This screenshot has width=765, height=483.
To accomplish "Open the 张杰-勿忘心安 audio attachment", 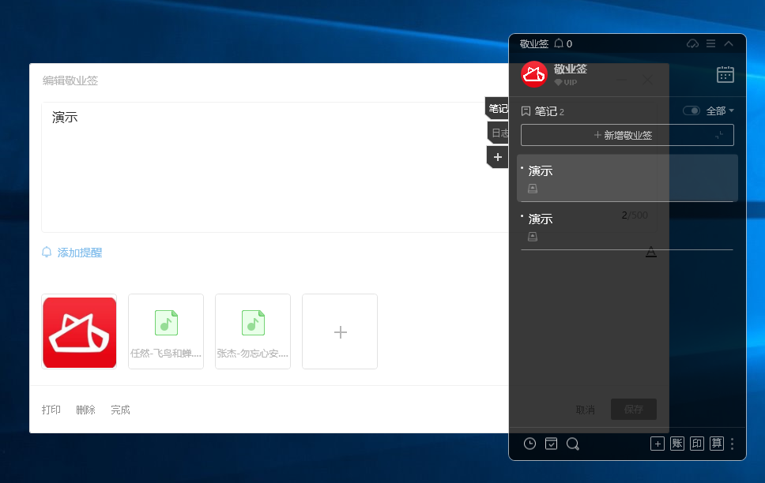I will point(253,332).
